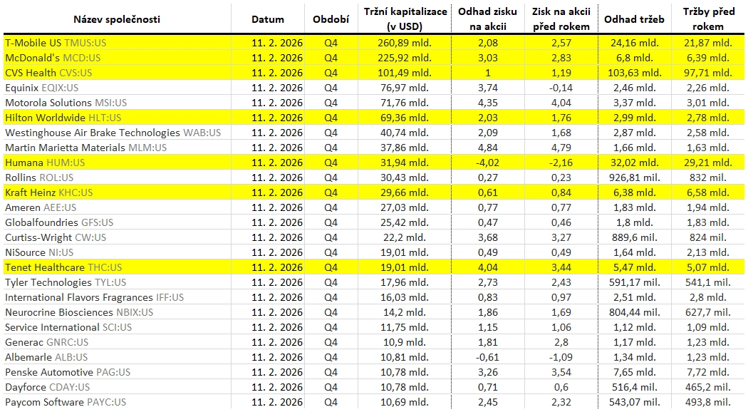
Task: Click Hilton market cap 69,36 mld.
Action: click(x=405, y=118)
